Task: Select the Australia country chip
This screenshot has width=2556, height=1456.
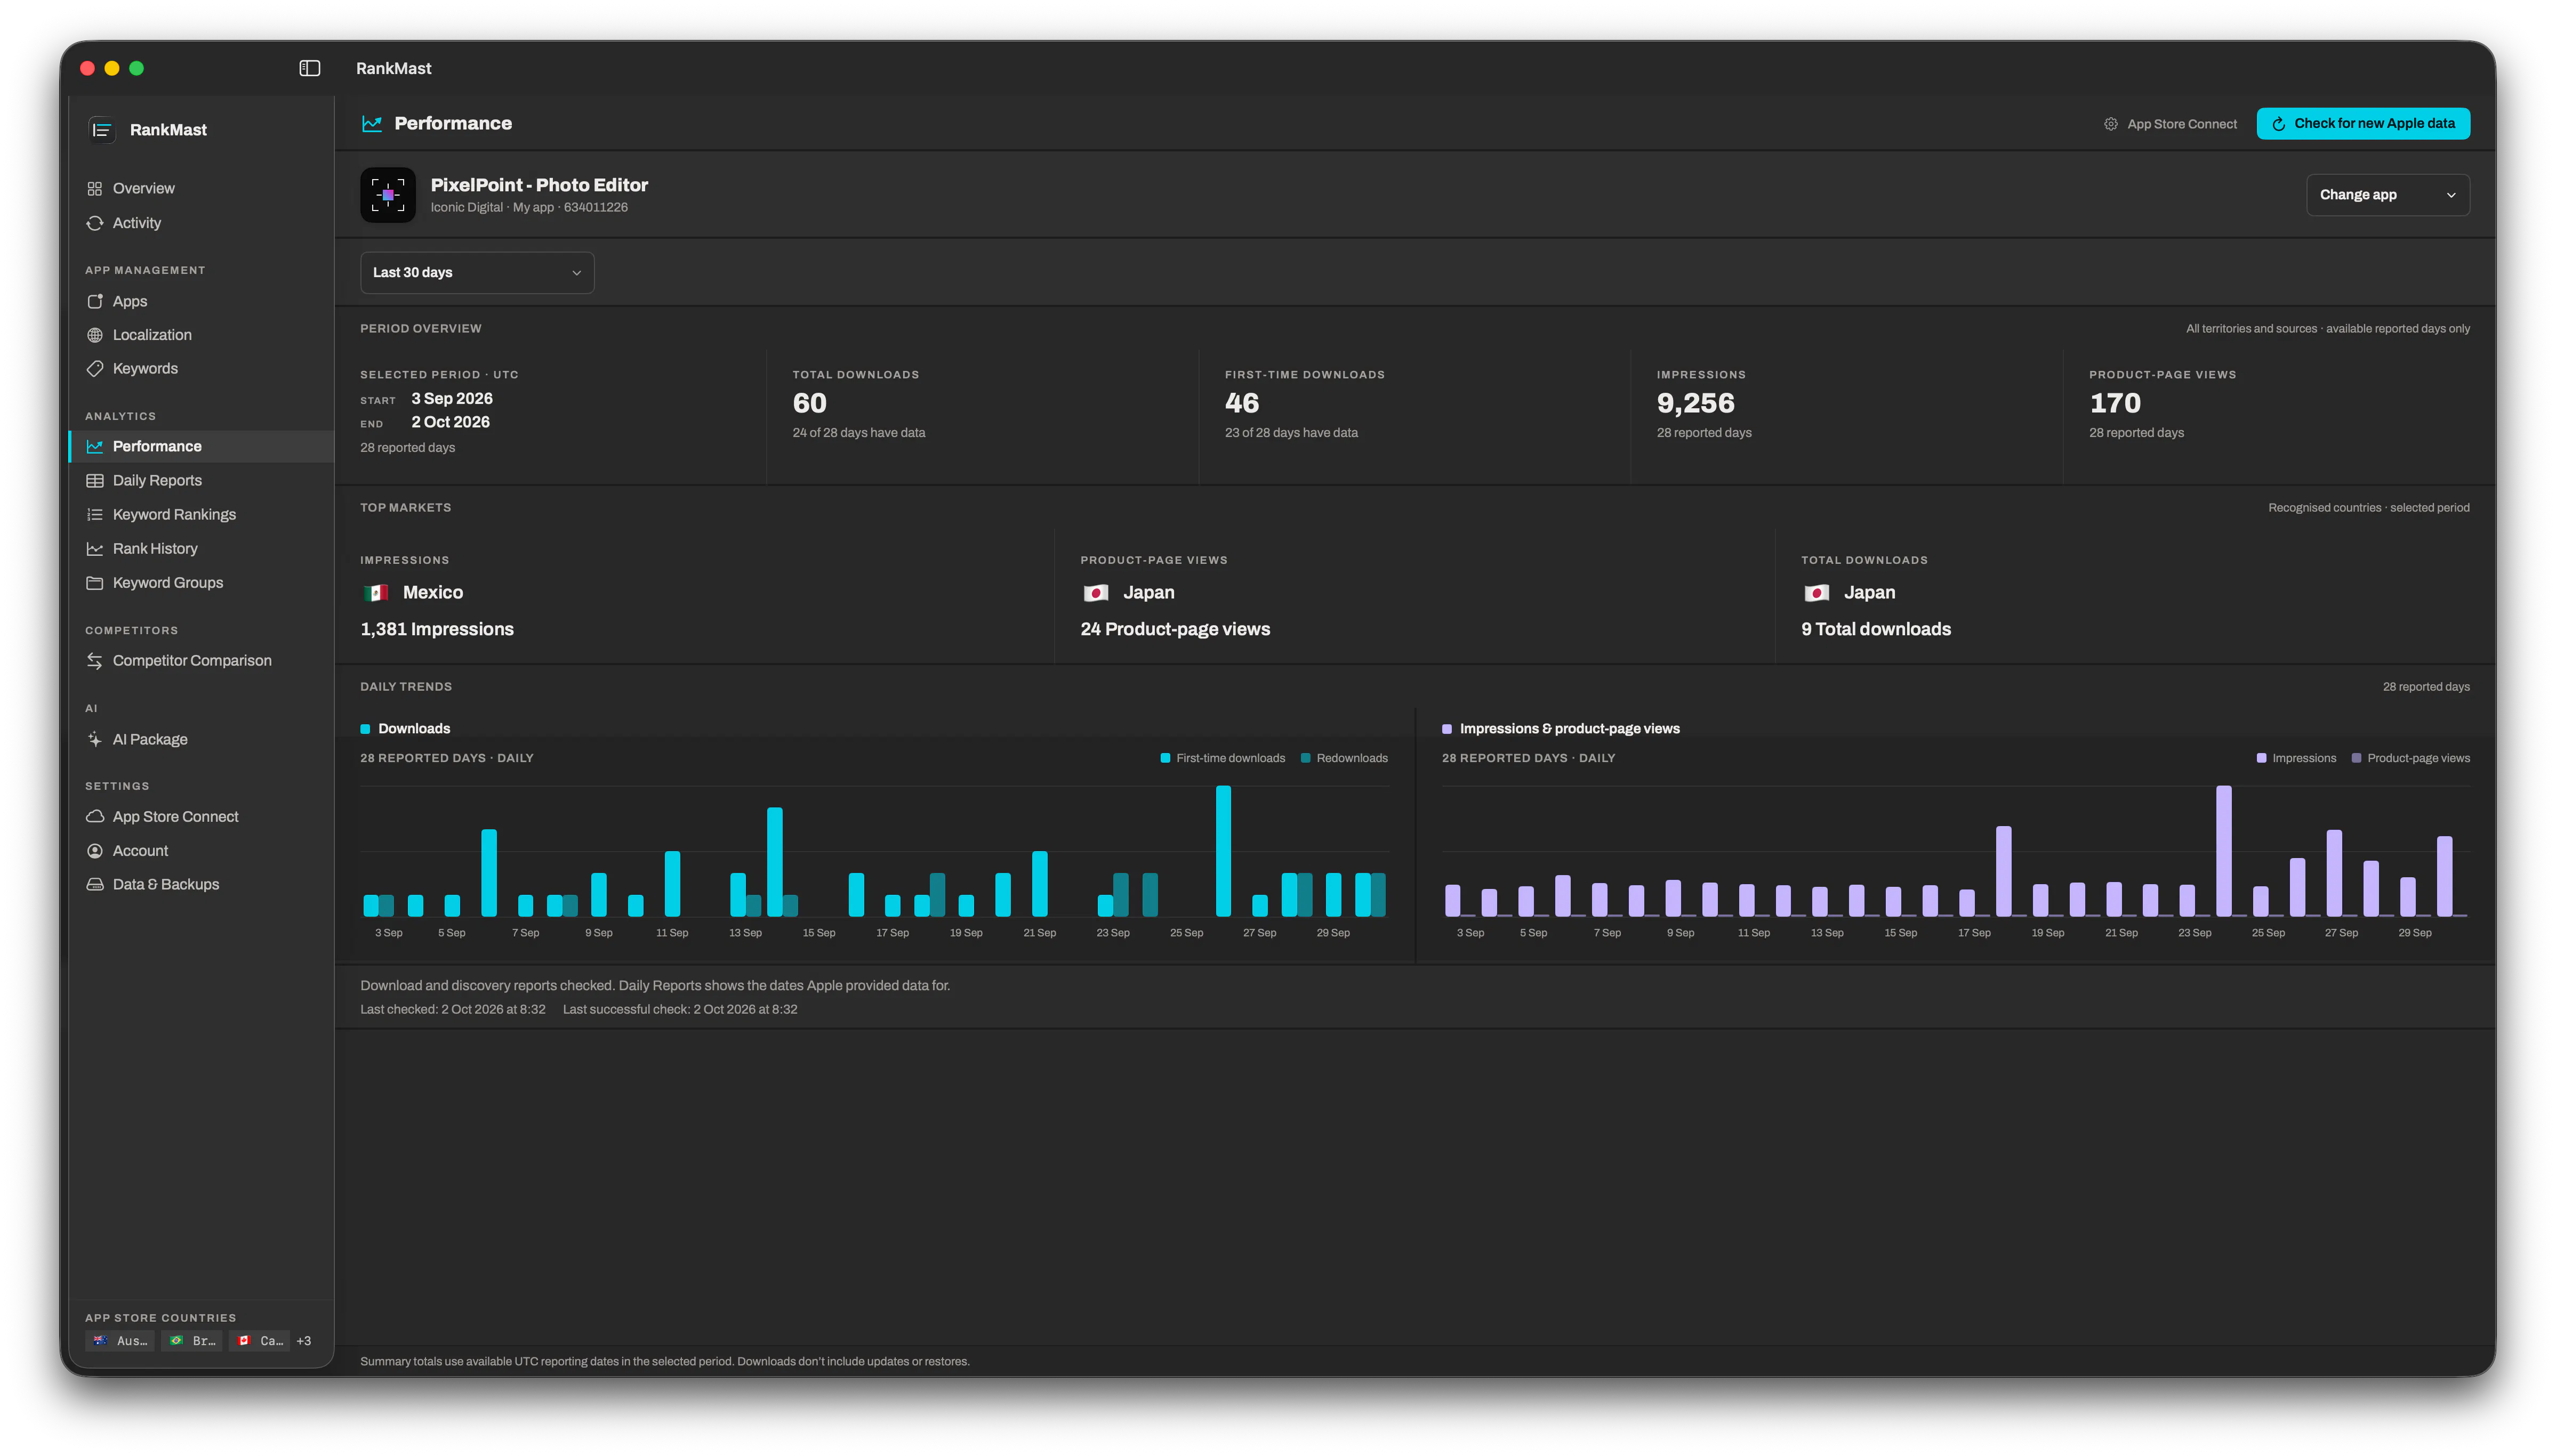Action: pos(120,1341)
